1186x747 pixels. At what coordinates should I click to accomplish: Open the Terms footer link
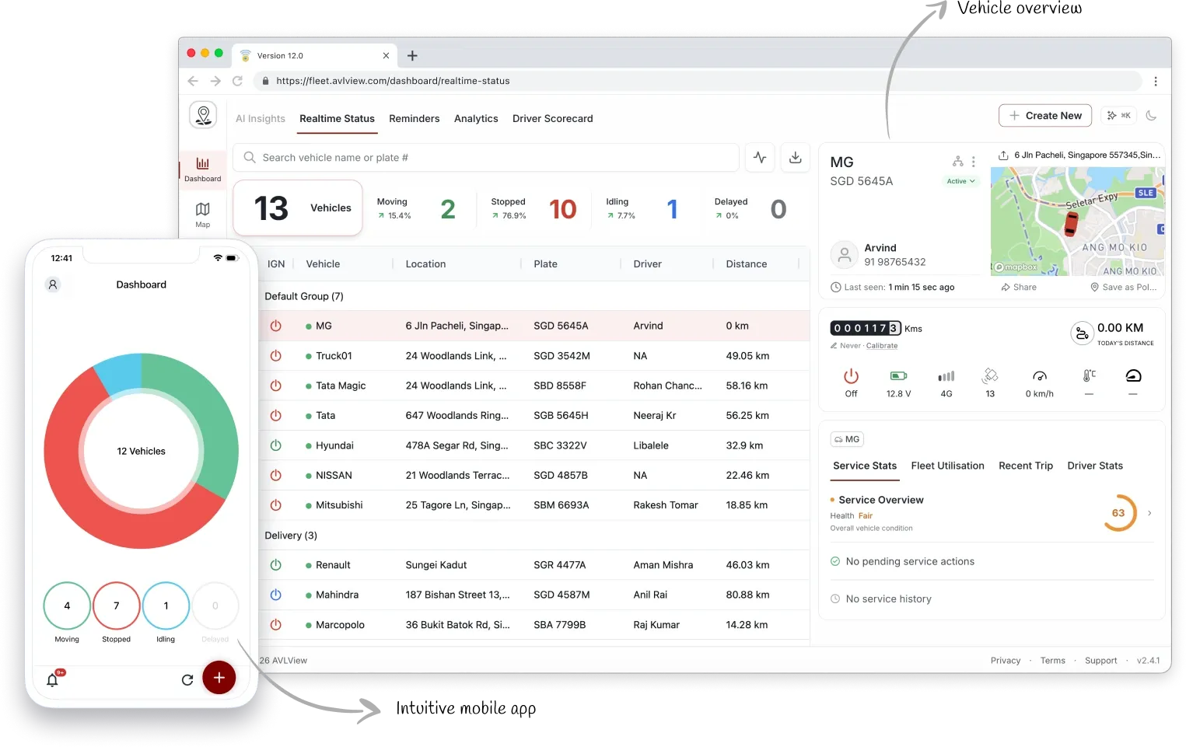pos(1053,661)
